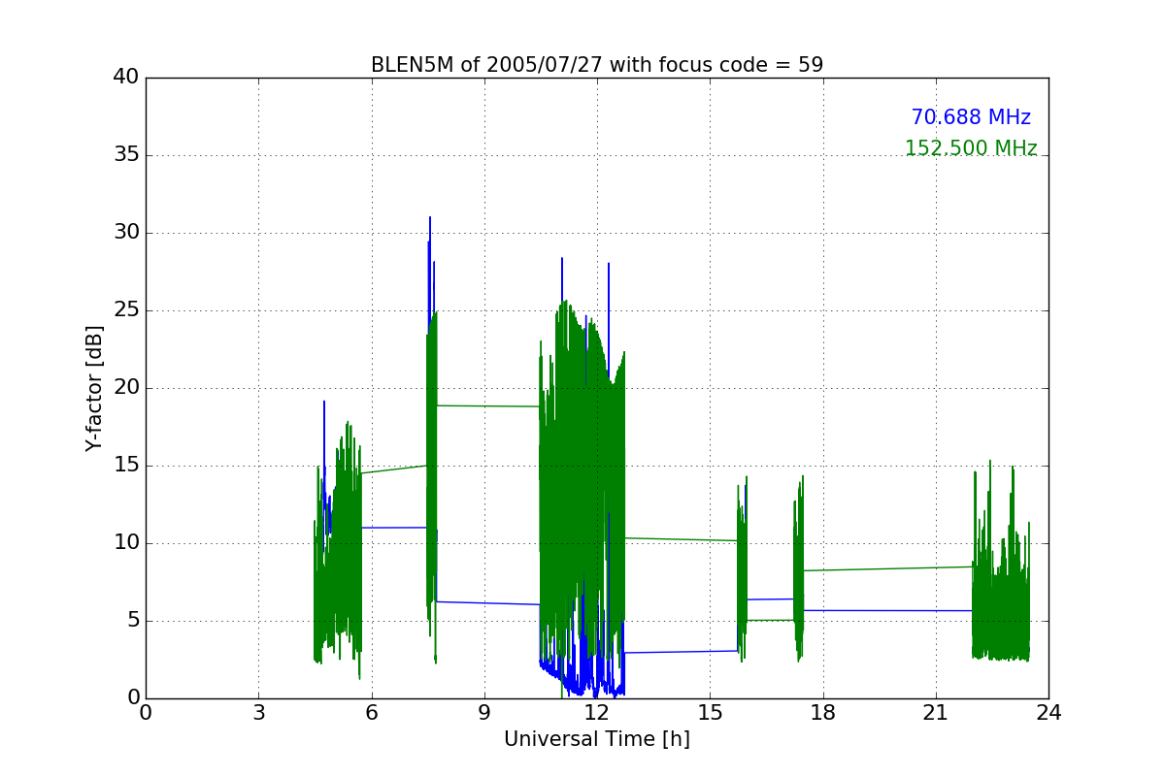The image size is (1165, 776).
Task: Click x-axis tick label 12
Action: pos(597,712)
